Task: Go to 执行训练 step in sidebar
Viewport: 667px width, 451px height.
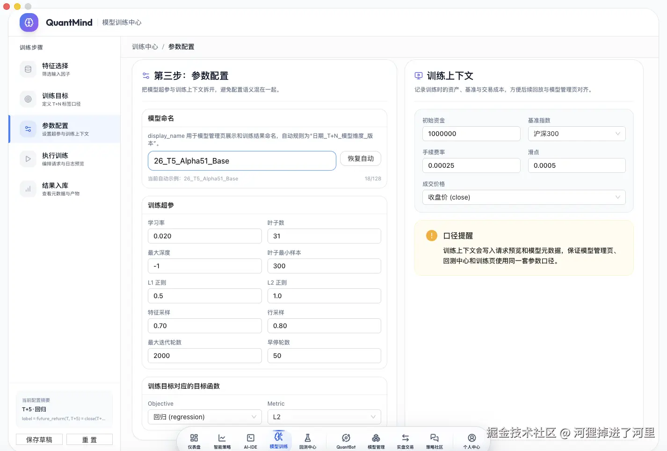Action: [x=65, y=159]
